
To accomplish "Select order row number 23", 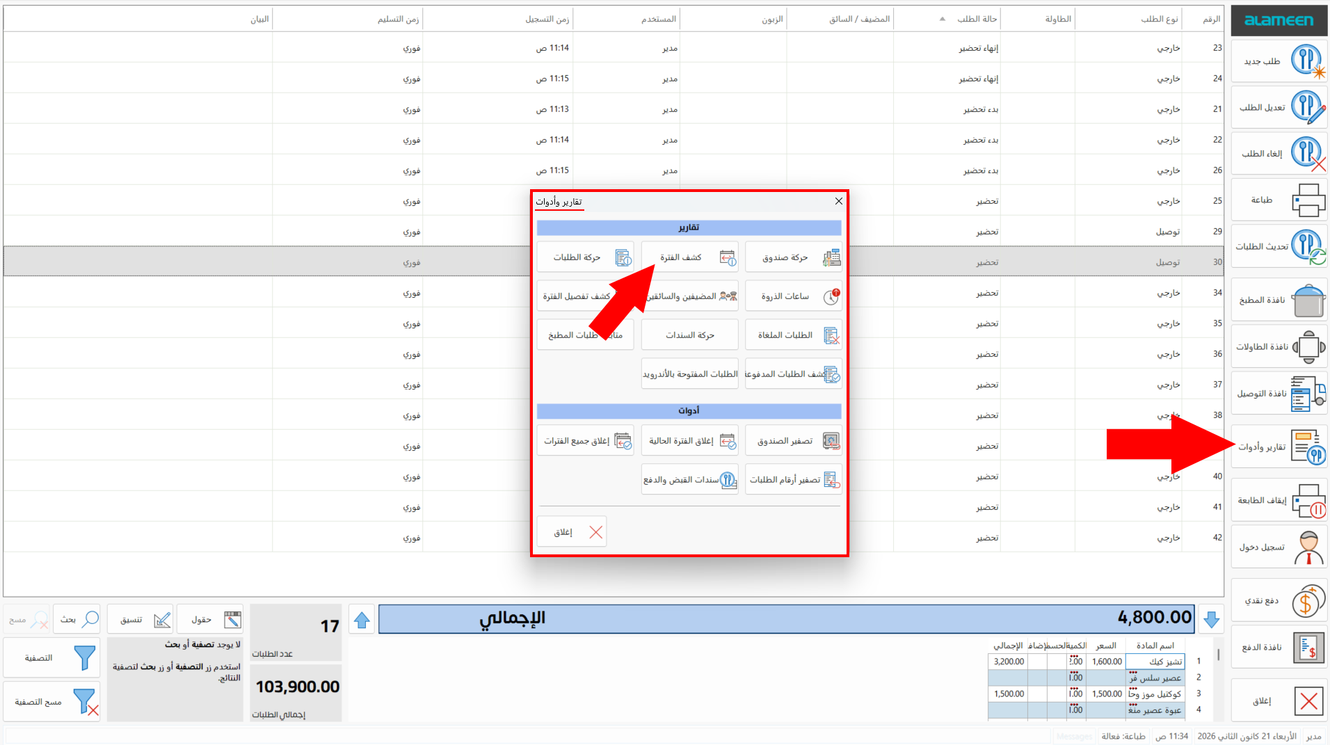I will [x=614, y=48].
